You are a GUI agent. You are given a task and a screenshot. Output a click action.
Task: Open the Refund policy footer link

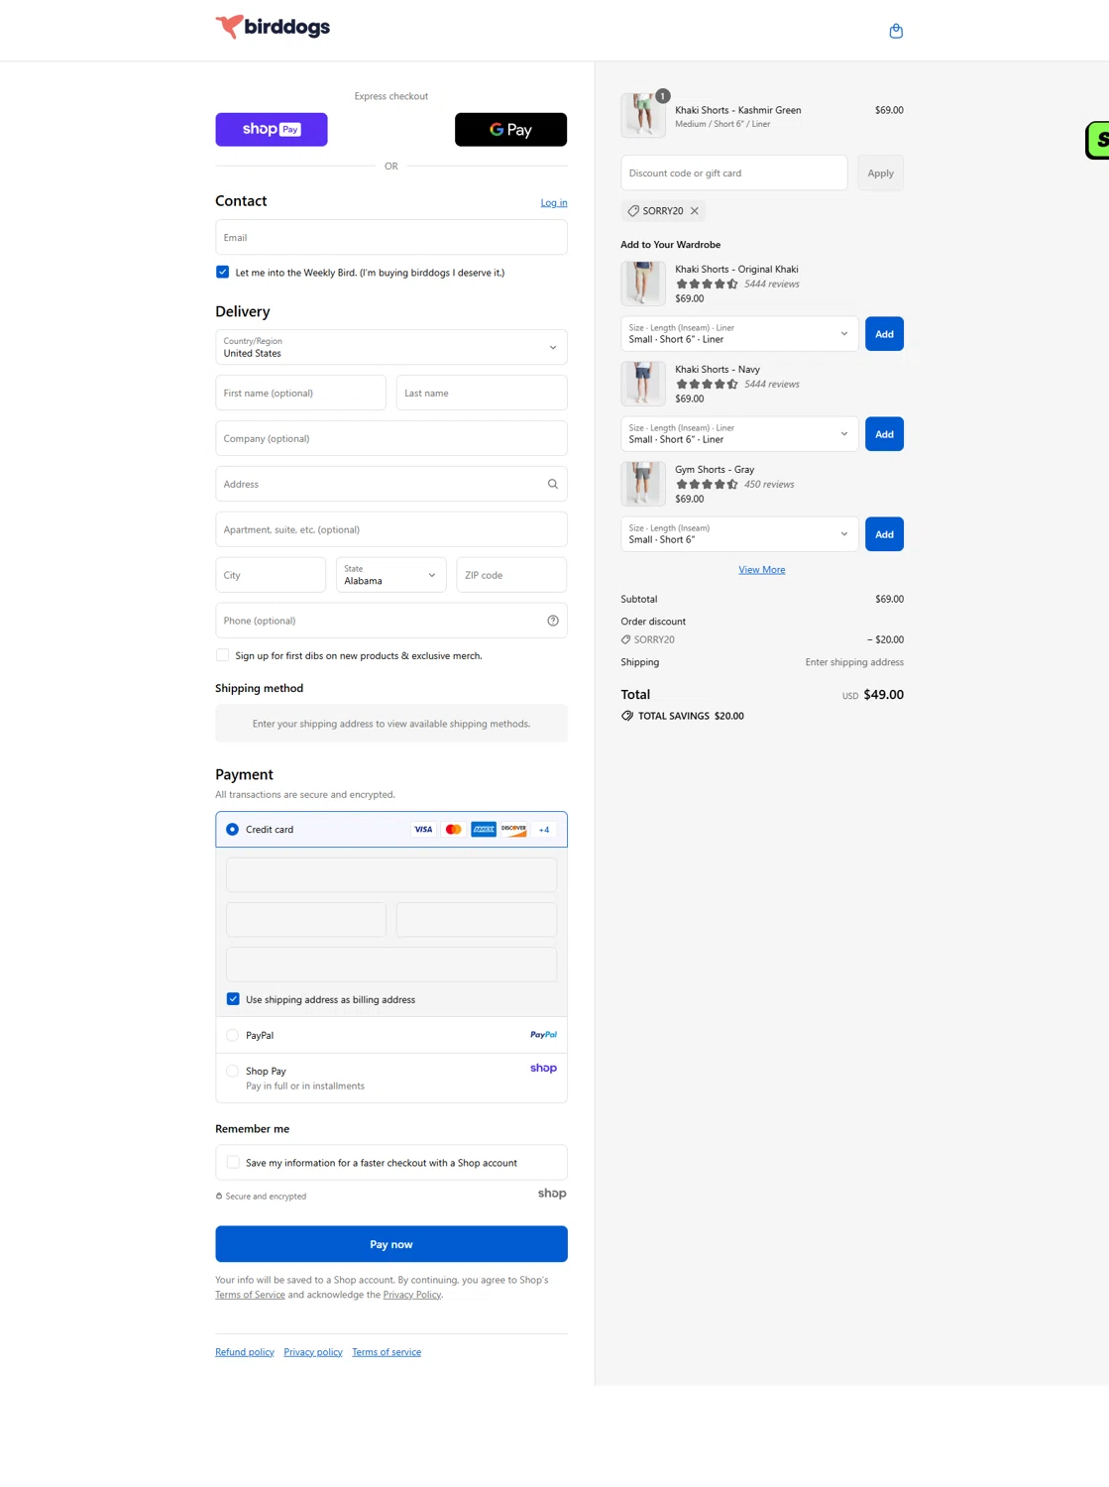[x=245, y=1352]
